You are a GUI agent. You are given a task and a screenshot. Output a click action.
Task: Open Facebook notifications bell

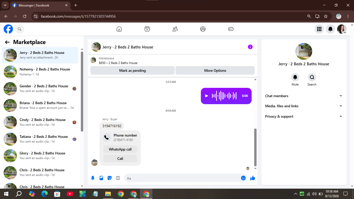point(330,29)
